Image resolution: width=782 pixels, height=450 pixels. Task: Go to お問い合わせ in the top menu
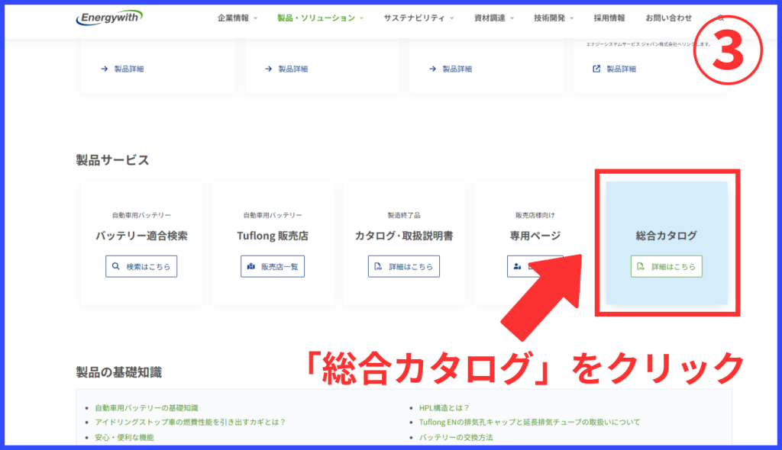[x=668, y=18]
